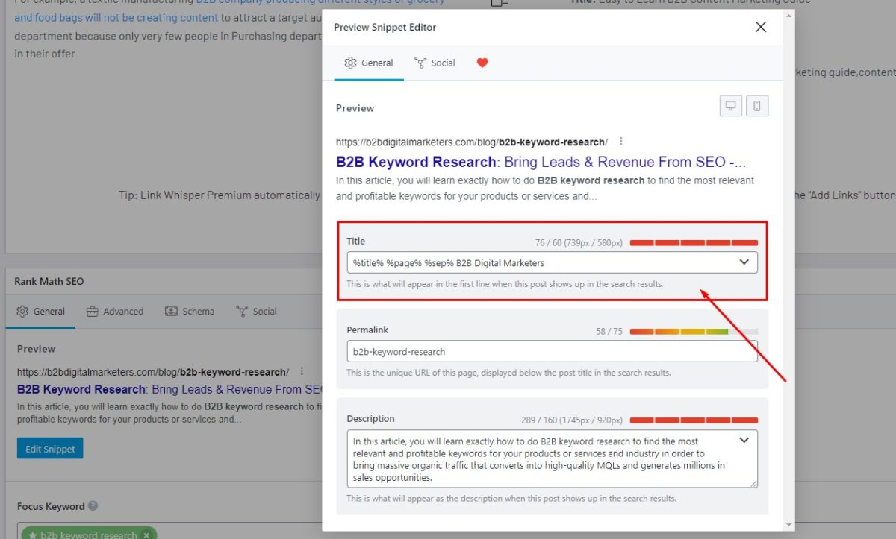Viewport: 896px width, 539px height.
Task: Open the heart tab in Preview Snippet Editor
Action: click(x=482, y=63)
